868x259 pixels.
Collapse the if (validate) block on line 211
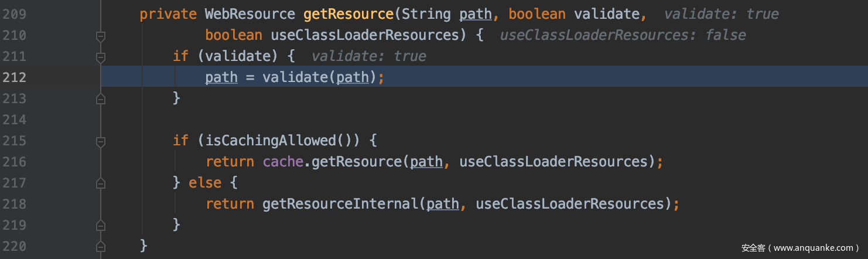(101, 57)
